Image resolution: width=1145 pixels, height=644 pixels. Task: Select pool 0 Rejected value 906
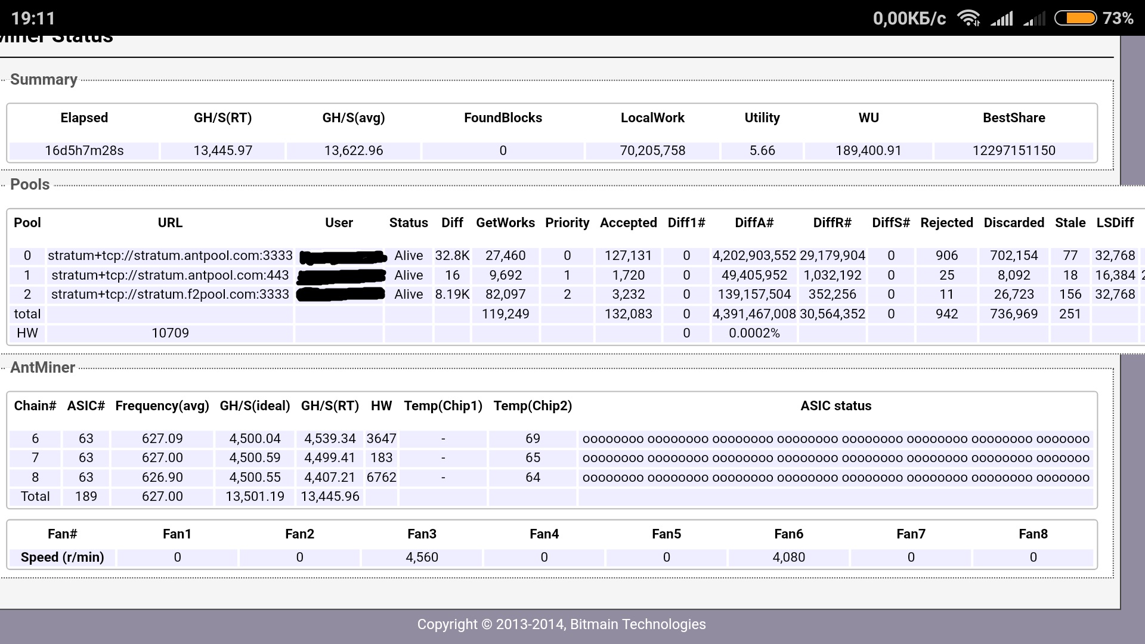(946, 256)
